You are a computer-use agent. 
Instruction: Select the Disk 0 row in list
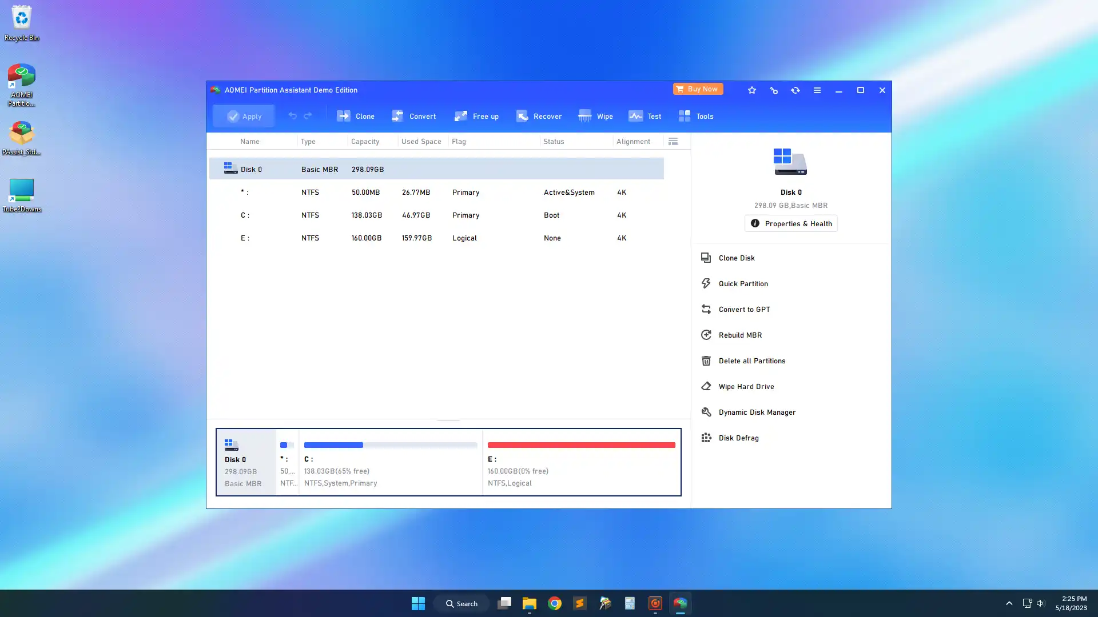(x=436, y=169)
